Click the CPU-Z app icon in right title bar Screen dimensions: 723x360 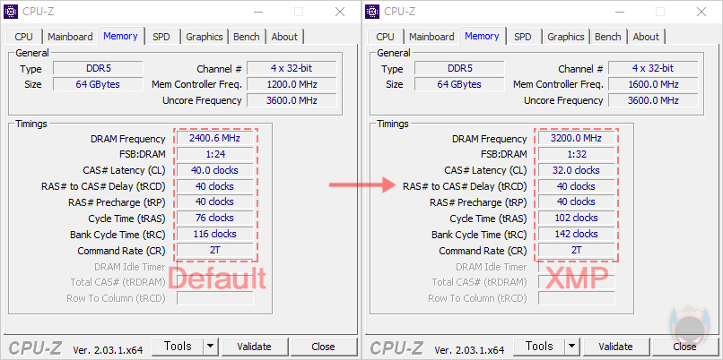[x=372, y=12]
